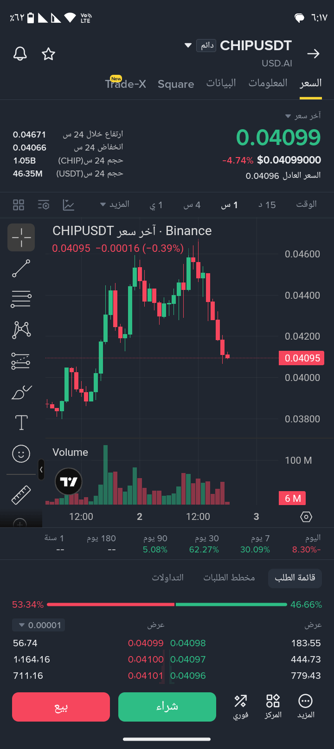Select the 1 ي daily interval

pyautogui.click(x=156, y=205)
